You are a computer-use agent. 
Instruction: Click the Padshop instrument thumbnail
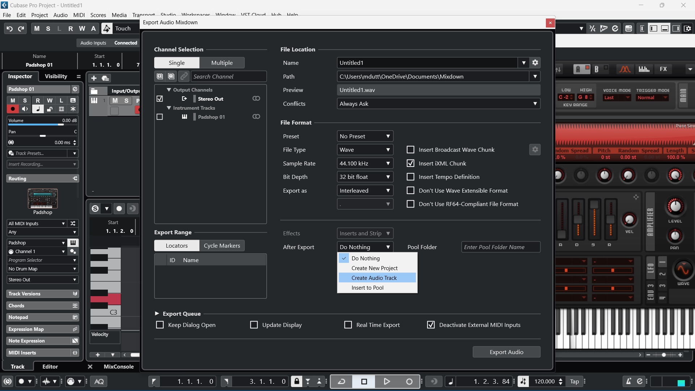[x=43, y=198]
